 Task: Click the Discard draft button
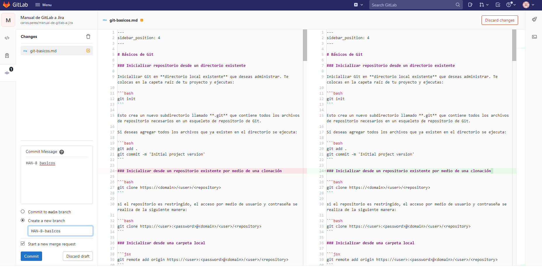pyautogui.click(x=78, y=256)
